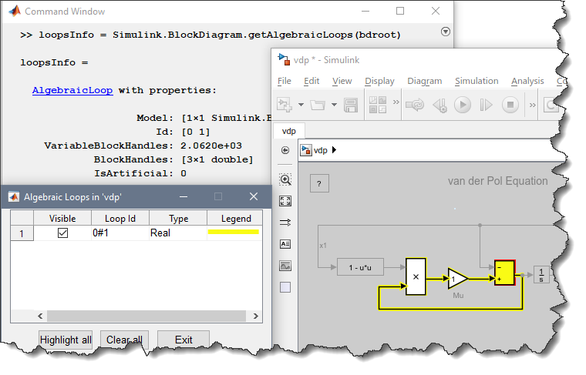Click the yellow Sum block in diagram
Viewport: 586px width, 375px height.
[505, 273]
